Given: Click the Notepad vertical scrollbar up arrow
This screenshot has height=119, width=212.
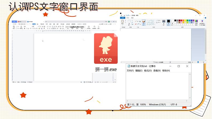Looking at the screenshot, I should (x=190, y=74).
